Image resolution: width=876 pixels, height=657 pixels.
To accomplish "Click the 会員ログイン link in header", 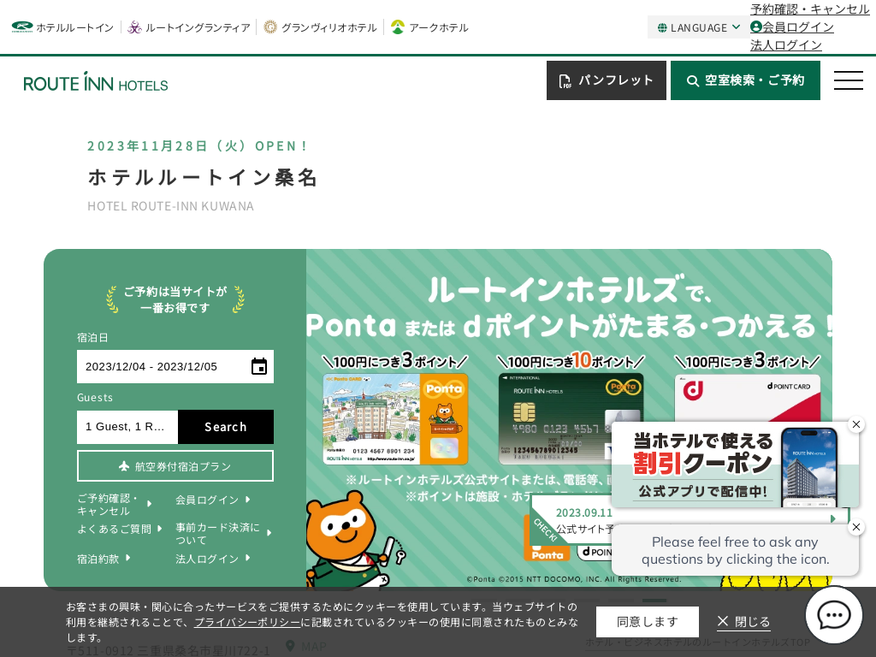I will [x=798, y=27].
